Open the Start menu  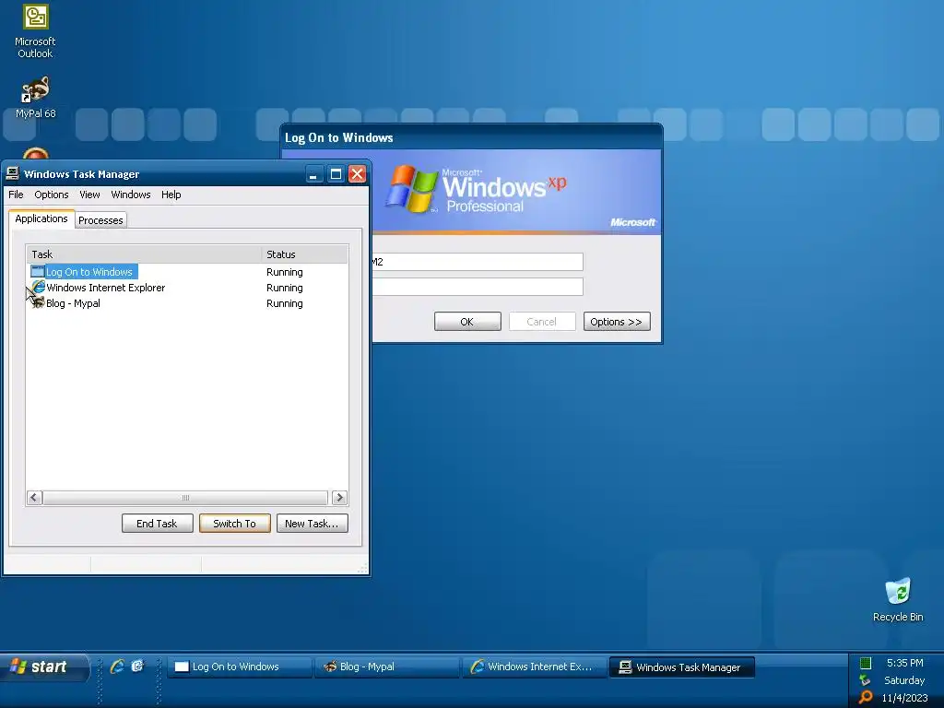pos(44,667)
